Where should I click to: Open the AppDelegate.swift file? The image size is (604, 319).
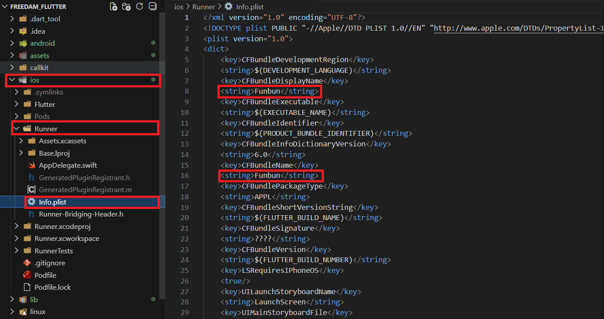click(67, 165)
